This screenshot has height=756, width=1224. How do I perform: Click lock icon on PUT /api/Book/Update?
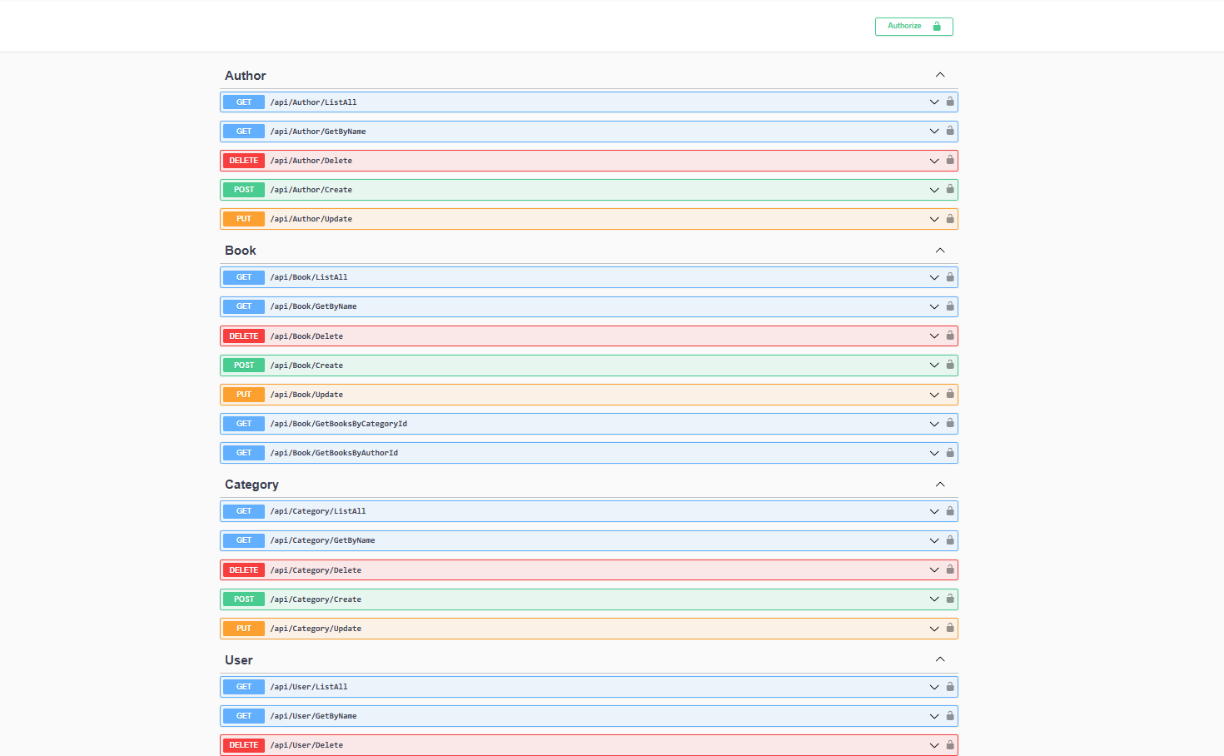(949, 394)
